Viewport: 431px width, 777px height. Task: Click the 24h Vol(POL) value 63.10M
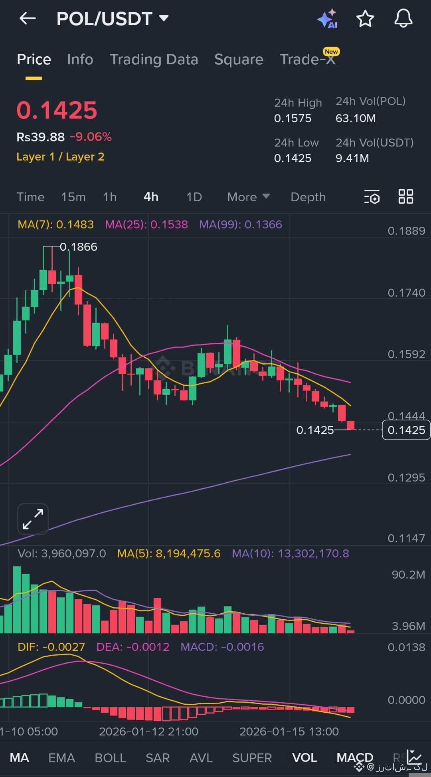pyautogui.click(x=356, y=118)
